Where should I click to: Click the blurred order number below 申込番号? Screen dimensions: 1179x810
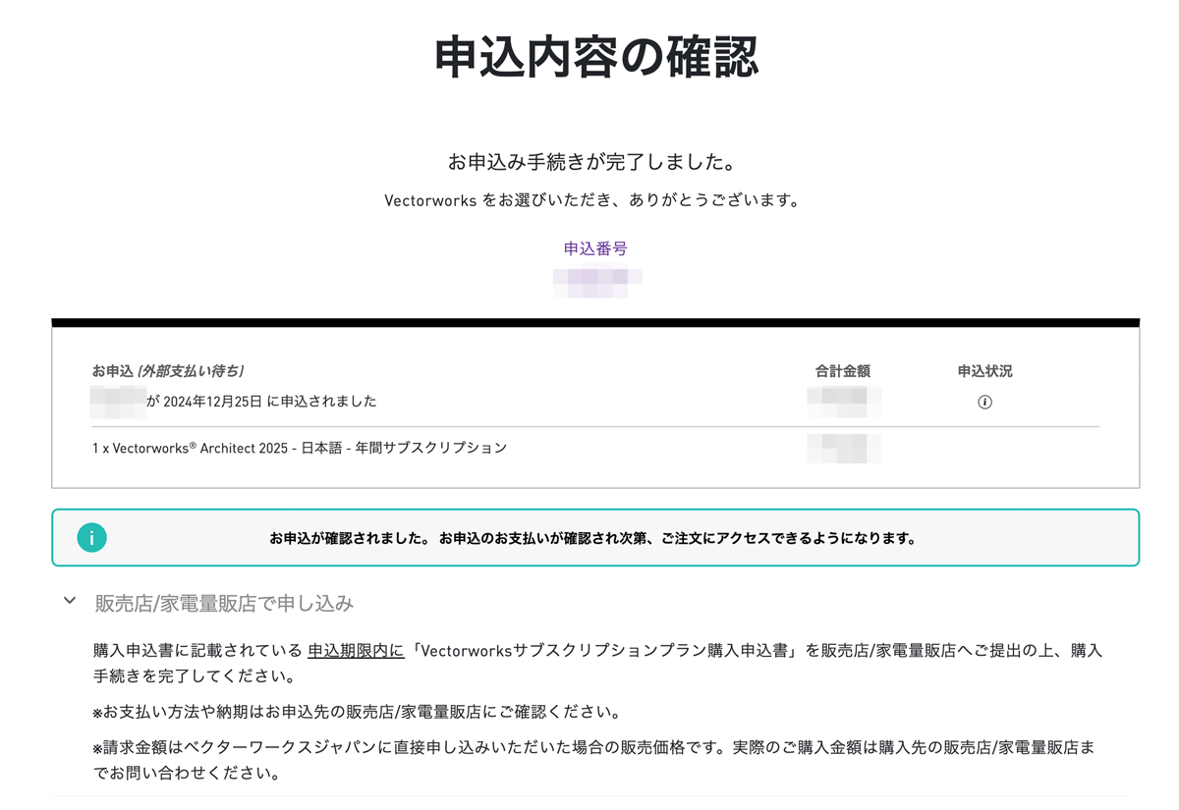pyautogui.click(x=597, y=281)
